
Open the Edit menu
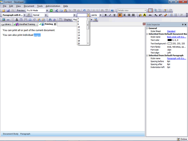(11, 6)
